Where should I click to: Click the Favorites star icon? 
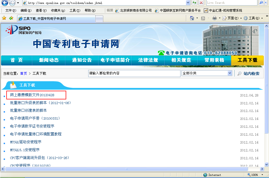pos(4,18)
